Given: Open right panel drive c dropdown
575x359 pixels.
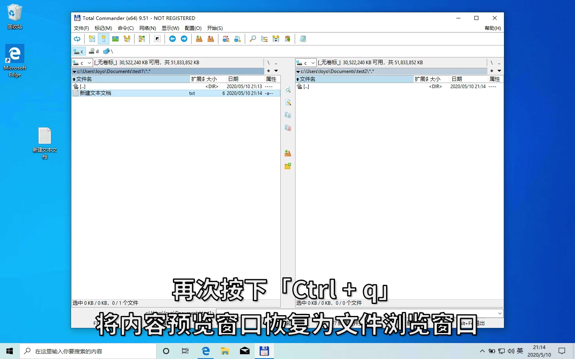Looking at the screenshot, I should (306, 63).
